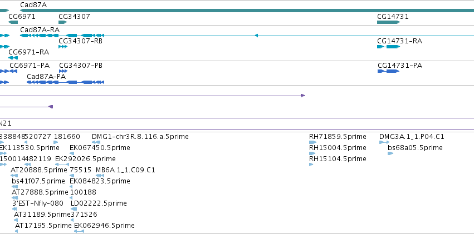This screenshot has height=234, width=474.
Task: Click the LD02222.5prime EST glyph
Action: point(74,209)
